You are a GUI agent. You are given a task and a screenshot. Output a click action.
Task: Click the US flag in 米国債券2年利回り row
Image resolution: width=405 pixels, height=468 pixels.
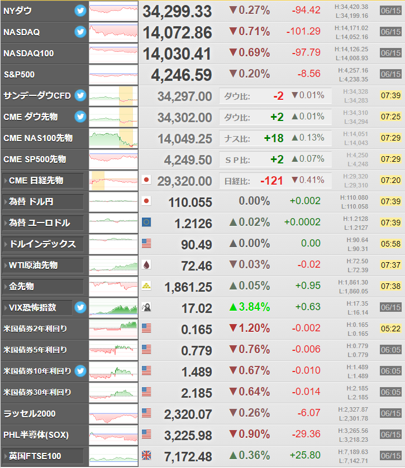point(146,329)
